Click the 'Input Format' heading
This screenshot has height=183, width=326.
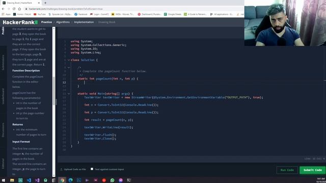pyautogui.click(x=21, y=142)
